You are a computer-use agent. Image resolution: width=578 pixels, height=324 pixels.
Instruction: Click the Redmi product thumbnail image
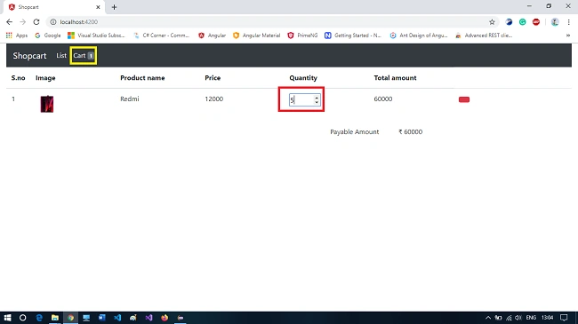pyautogui.click(x=47, y=104)
